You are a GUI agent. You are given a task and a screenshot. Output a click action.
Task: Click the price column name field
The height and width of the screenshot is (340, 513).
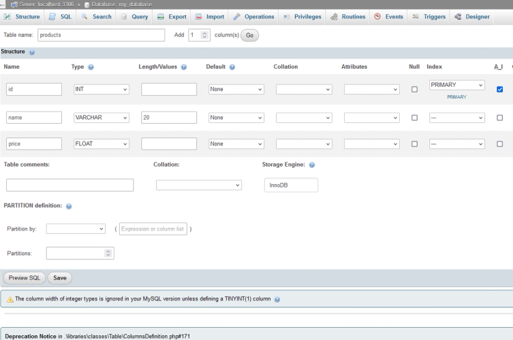point(34,143)
